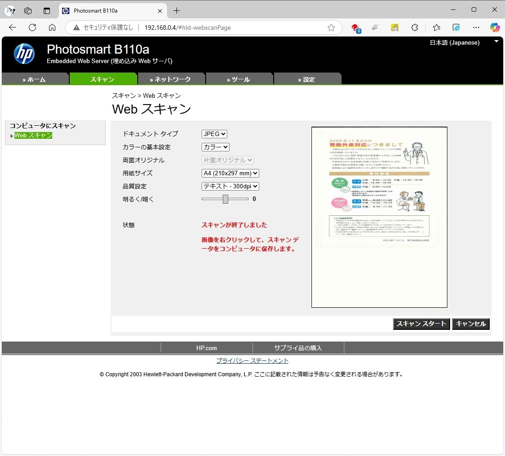This screenshot has width=505, height=456.
Task: Click the 明るく/暗く brightness slider handle
Action: (x=225, y=199)
